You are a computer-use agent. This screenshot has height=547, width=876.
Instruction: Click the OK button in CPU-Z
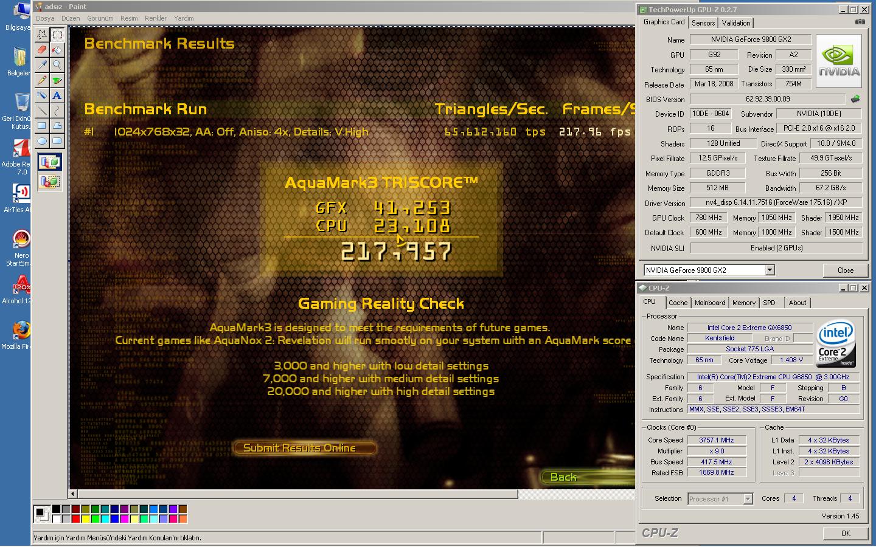click(x=846, y=533)
